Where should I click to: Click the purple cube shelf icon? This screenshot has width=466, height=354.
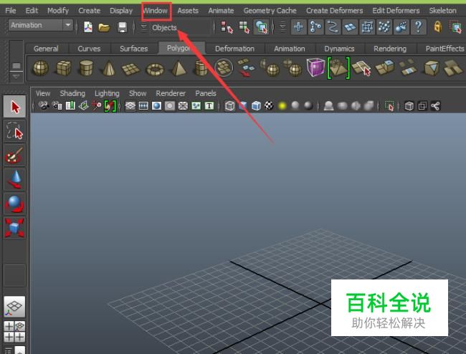click(315, 67)
